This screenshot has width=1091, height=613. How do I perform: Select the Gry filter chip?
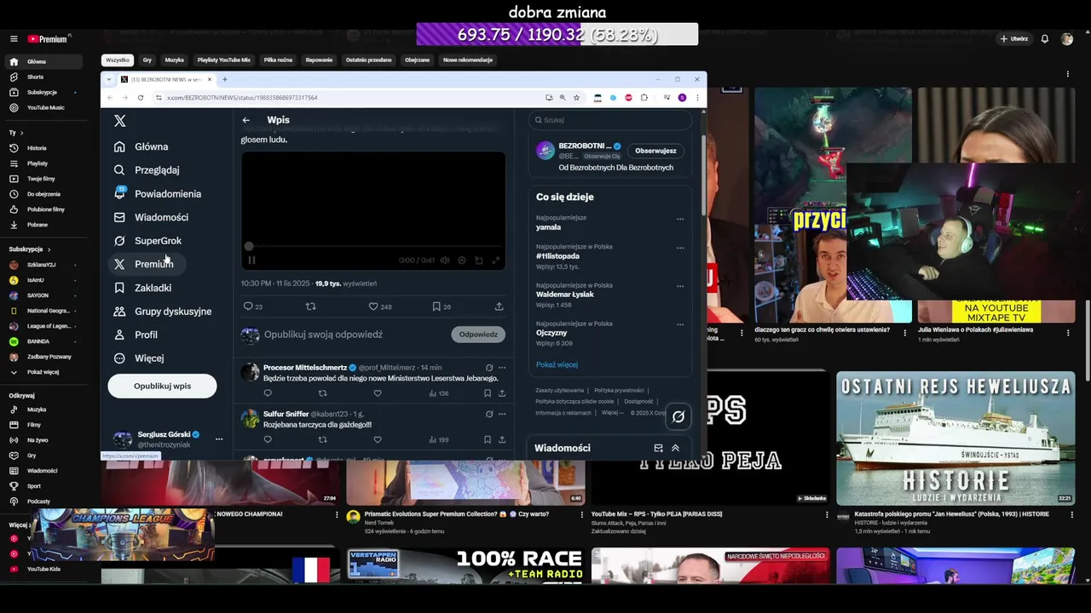click(147, 60)
